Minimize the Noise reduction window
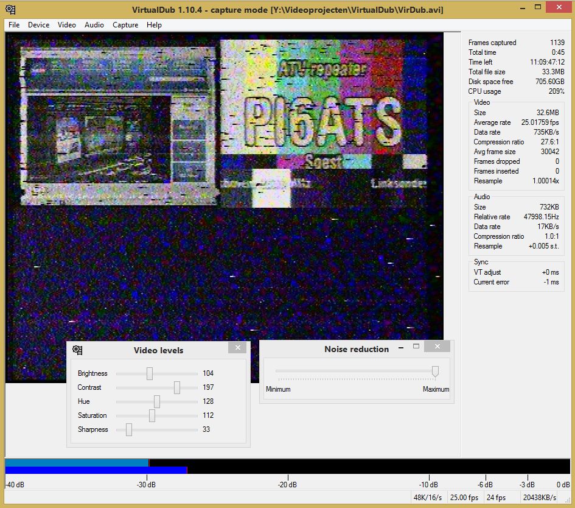The height and width of the screenshot is (508, 575). pyautogui.click(x=401, y=347)
